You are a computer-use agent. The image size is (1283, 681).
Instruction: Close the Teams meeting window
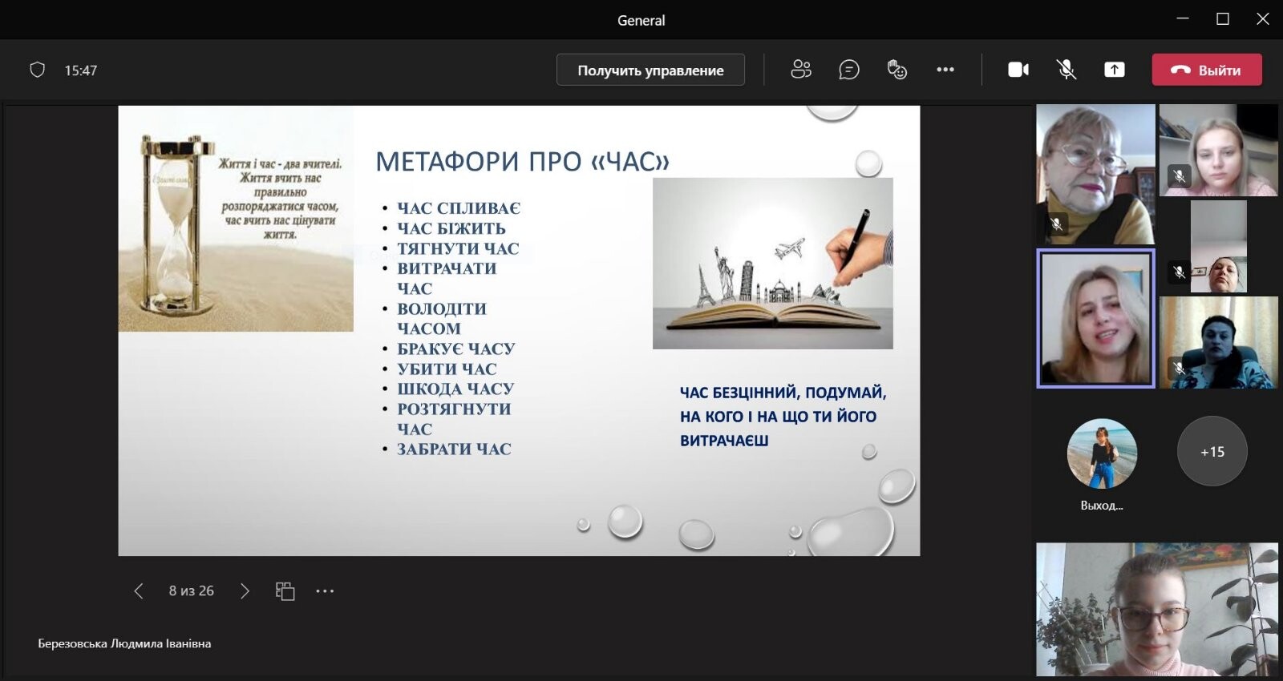[x=1263, y=19]
